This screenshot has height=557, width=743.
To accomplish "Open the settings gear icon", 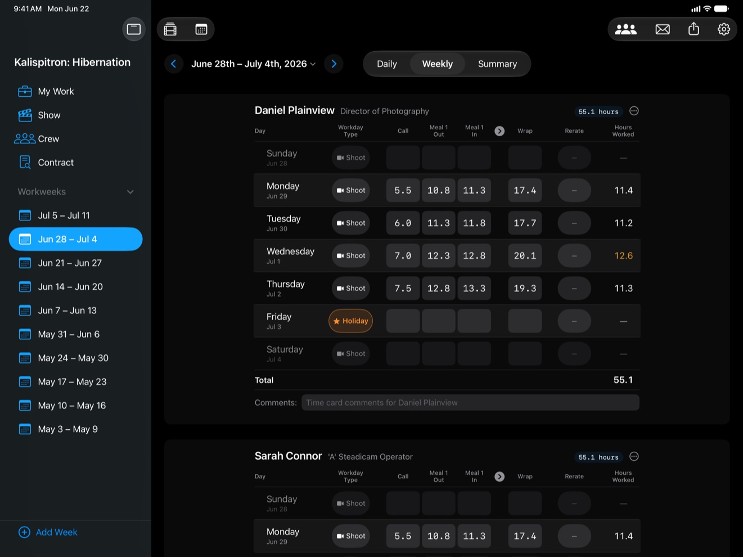I will pyautogui.click(x=724, y=29).
